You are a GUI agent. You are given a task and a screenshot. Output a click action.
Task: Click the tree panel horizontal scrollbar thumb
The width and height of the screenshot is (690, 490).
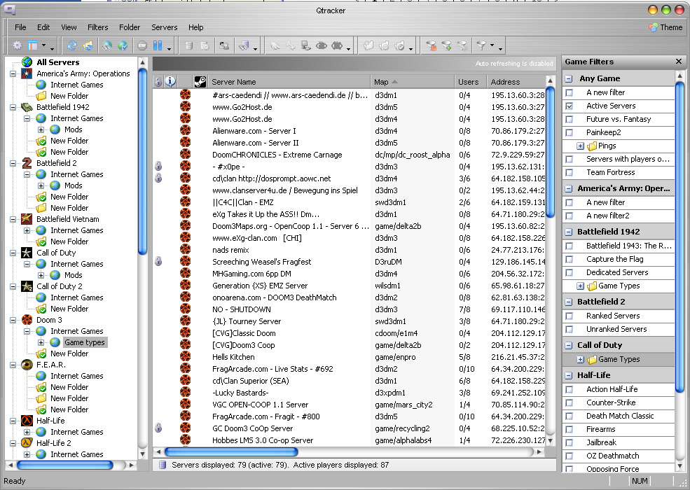pyautogui.click(x=64, y=465)
